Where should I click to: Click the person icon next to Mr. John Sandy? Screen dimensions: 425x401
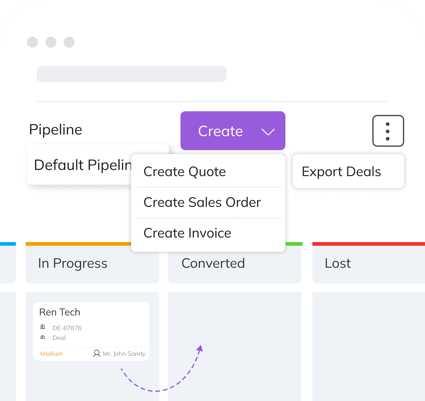click(97, 354)
